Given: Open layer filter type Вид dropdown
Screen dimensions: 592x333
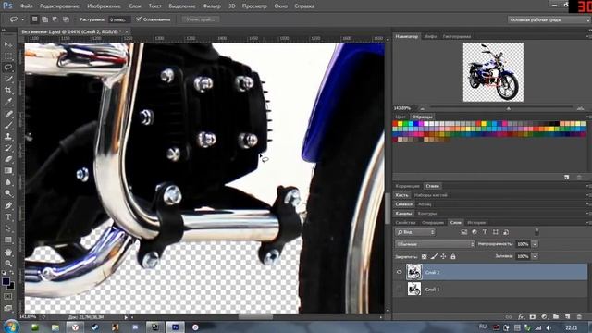Looking at the screenshot, I should point(415,232).
